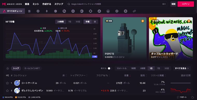Click the コートヤード.io collection avatar

17,83
